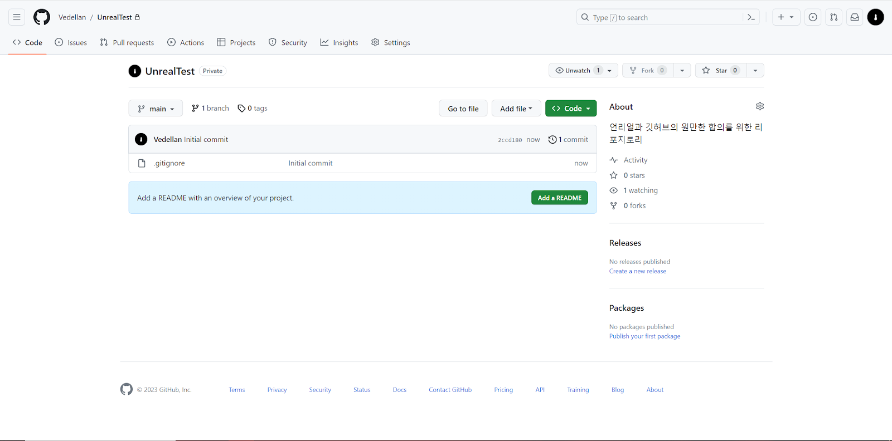View pull requests icon in top header

833,17
